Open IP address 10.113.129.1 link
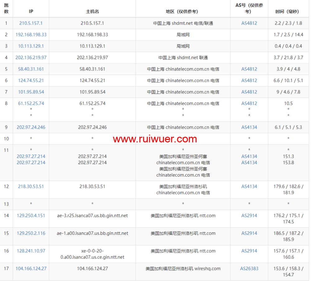The height and width of the screenshot is (281, 311). (x=31, y=46)
